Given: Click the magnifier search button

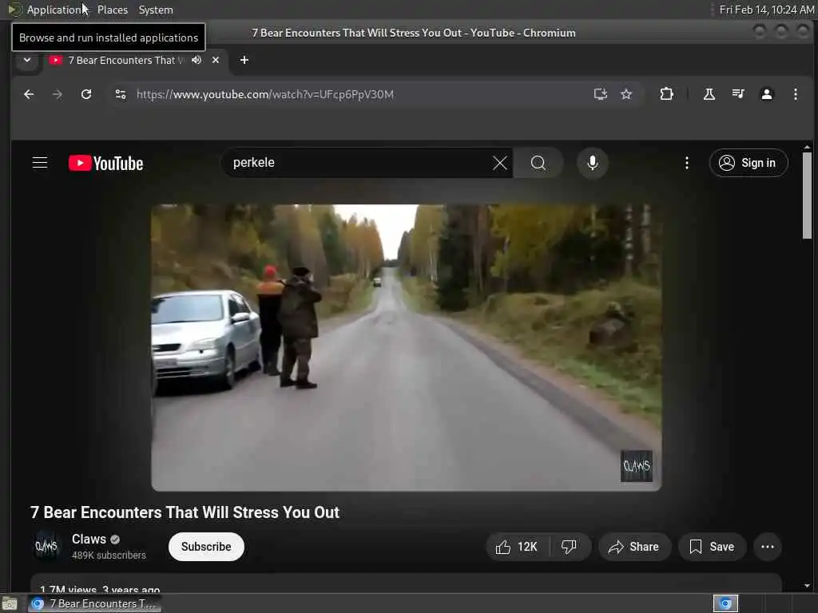Looking at the screenshot, I should click(538, 163).
